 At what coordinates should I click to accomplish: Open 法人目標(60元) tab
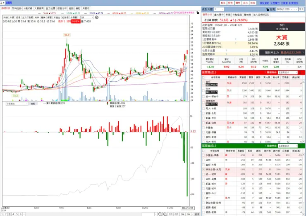point(261,15)
